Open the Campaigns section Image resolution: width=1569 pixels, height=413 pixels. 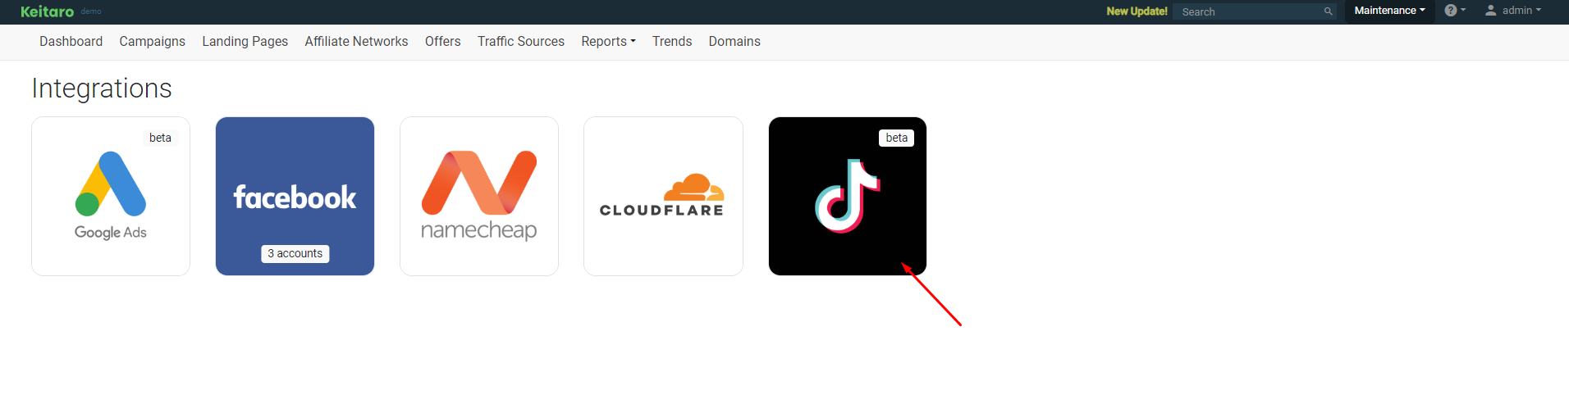[153, 41]
